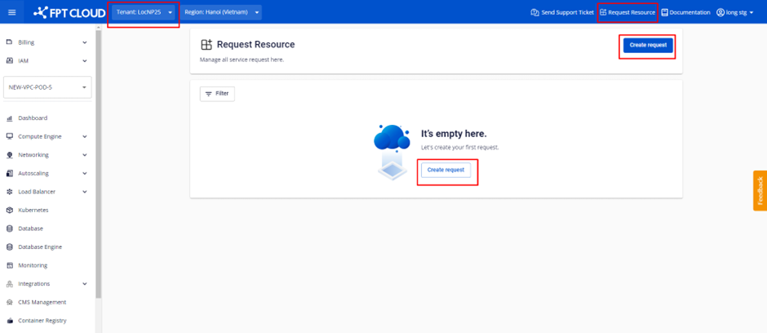This screenshot has width=767, height=333.
Task: Open the NEW-VPC-POD-5 selector
Action: click(x=47, y=87)
